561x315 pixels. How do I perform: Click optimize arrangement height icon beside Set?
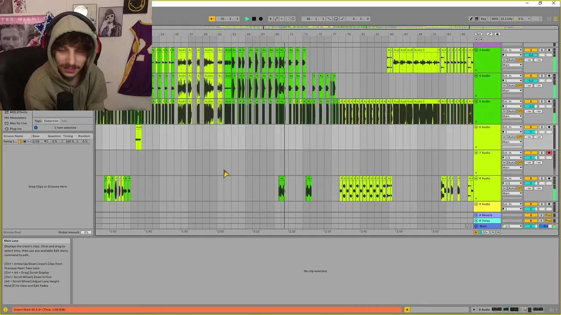[490, 34]
